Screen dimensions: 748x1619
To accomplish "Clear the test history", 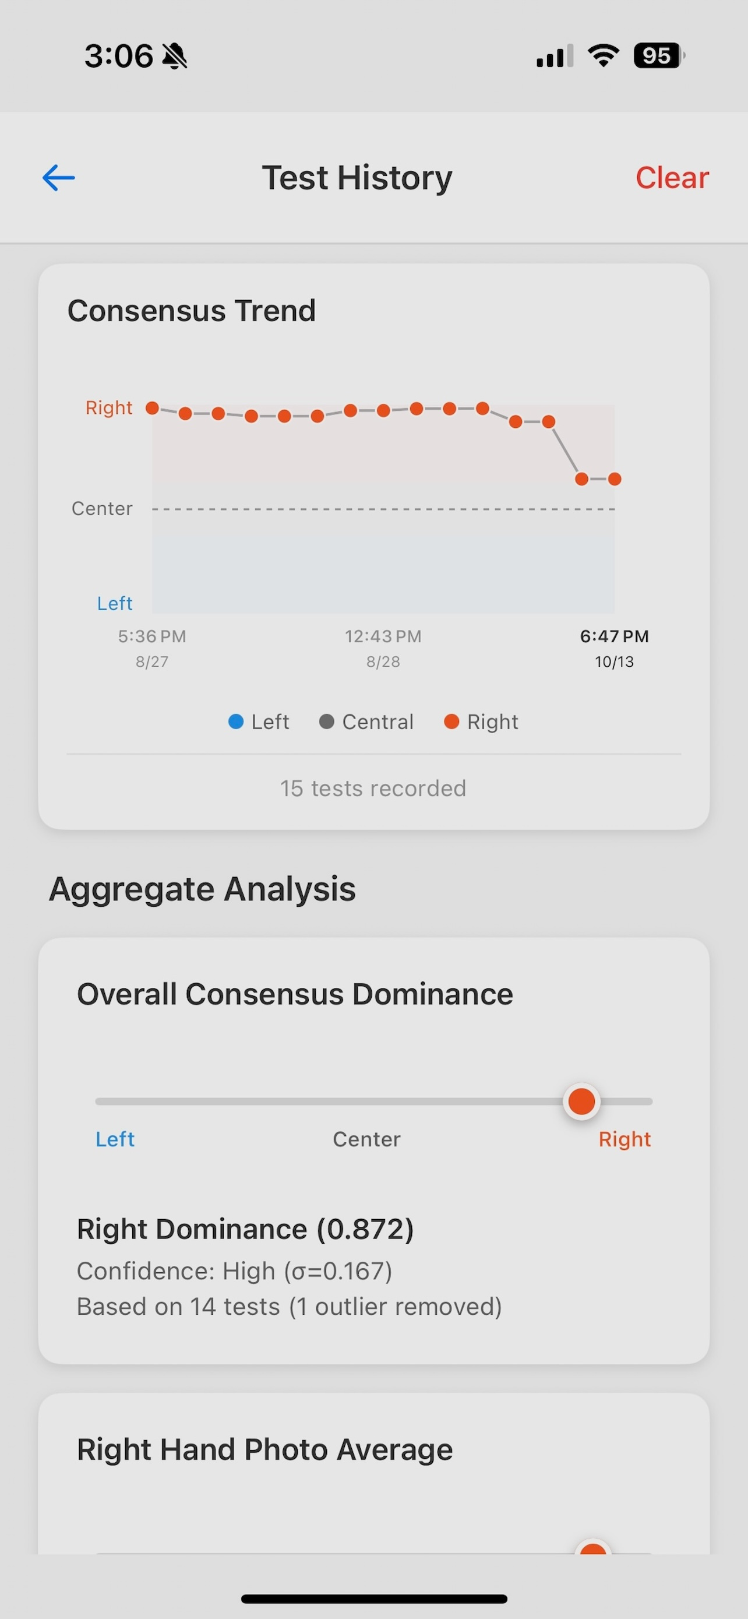I will click(672, 178).
